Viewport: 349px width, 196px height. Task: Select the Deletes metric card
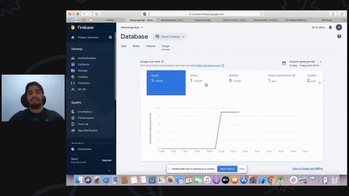(244, 83)
